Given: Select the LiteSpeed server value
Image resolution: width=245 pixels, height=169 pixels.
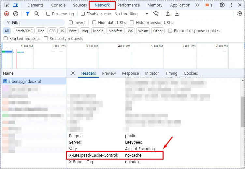Looking at the screenshot, I should pyautogui.click(x=134, y=142).
